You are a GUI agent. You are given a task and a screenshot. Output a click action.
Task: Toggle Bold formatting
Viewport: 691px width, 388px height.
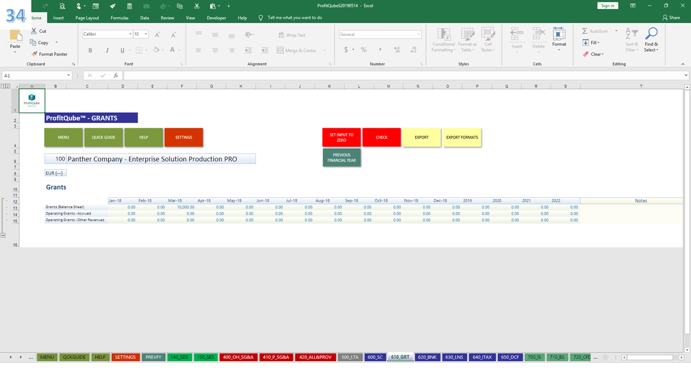pyautogui.click(x=90, y=50)
